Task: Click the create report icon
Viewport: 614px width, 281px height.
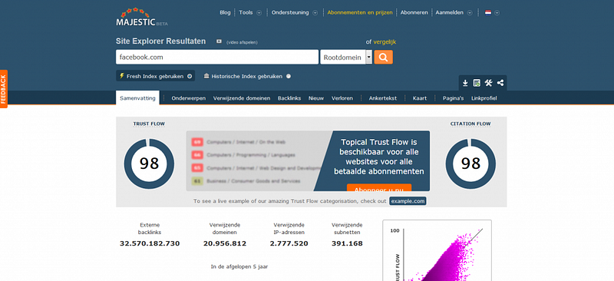Action: pos(477,83)
